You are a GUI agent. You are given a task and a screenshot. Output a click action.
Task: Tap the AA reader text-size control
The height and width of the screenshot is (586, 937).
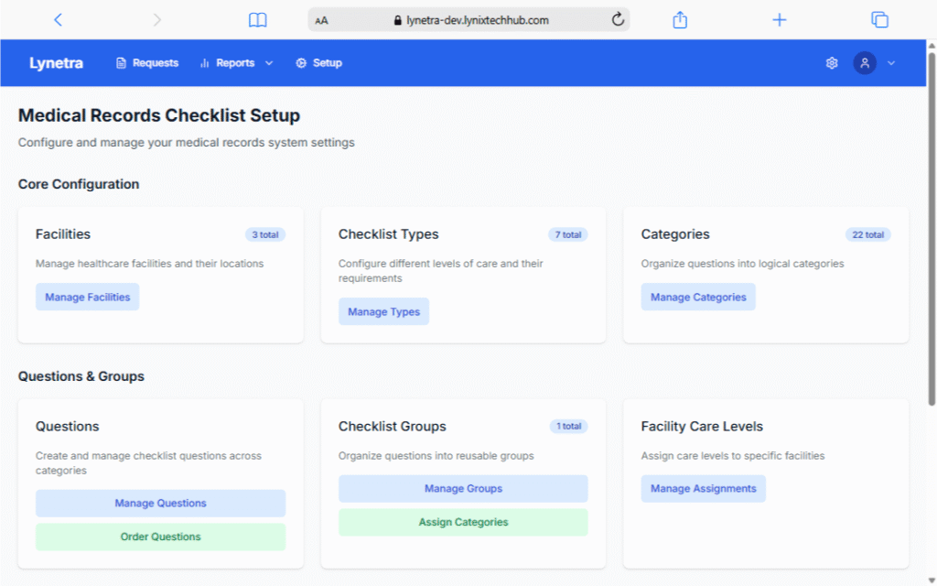coord(321,20)
